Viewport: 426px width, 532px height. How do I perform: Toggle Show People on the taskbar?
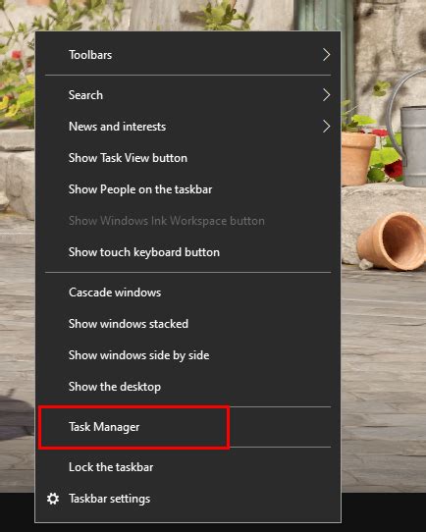click(187, 189)
